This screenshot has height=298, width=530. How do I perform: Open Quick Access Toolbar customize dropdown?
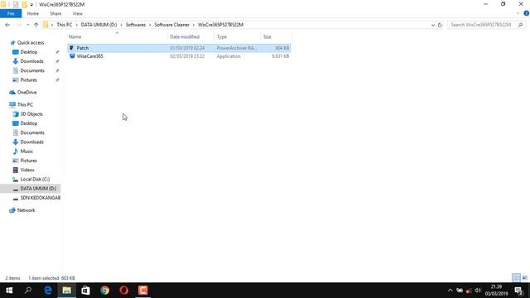[x=31, y=4]
